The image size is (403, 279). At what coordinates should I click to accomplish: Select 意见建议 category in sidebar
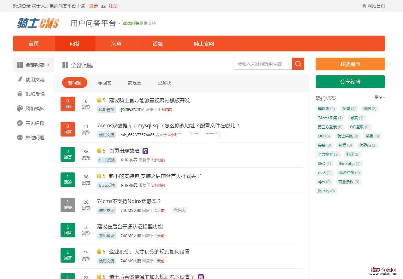(x=35, y=123)
